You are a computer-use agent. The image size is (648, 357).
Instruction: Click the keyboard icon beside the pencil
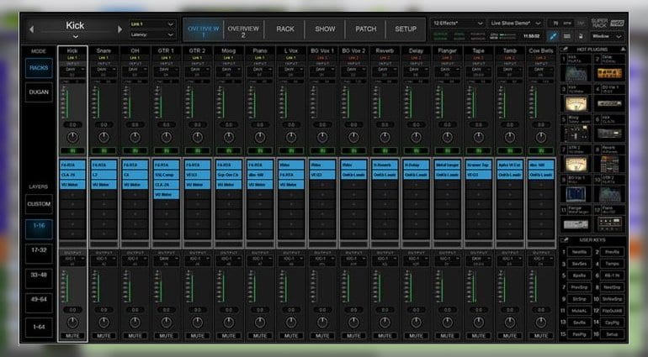click(x=567, y=36)
